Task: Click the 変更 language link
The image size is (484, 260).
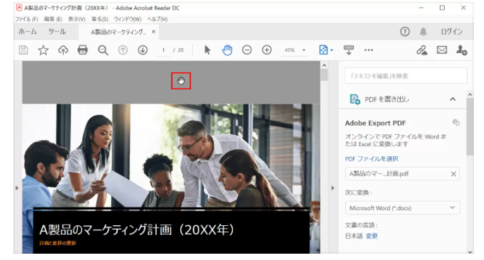Action: [x=371, y=236]
